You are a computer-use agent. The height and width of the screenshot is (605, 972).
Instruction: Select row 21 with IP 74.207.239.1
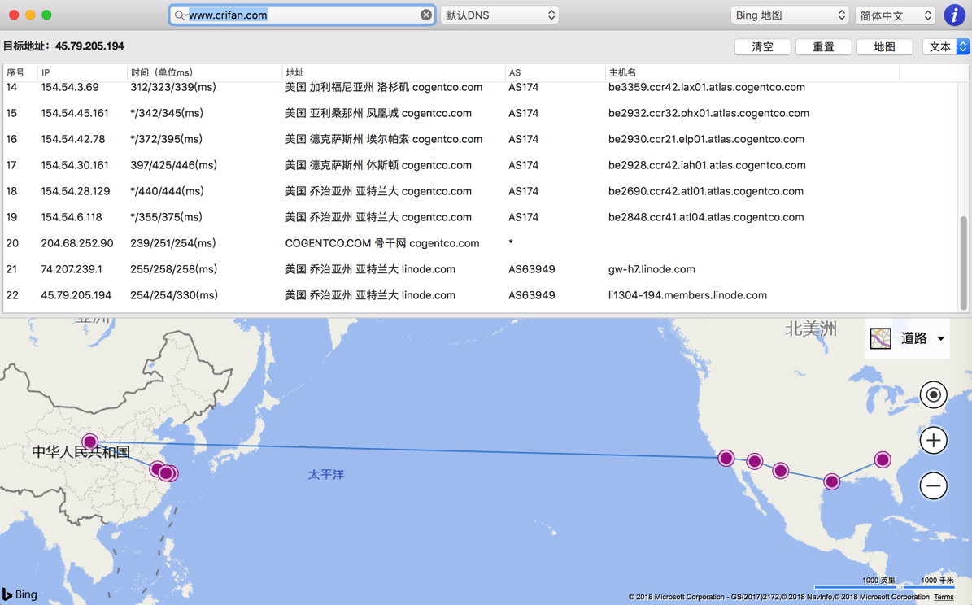[481, 270]
